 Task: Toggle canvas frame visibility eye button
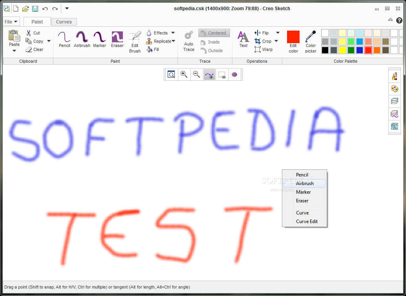click(222, 74)
